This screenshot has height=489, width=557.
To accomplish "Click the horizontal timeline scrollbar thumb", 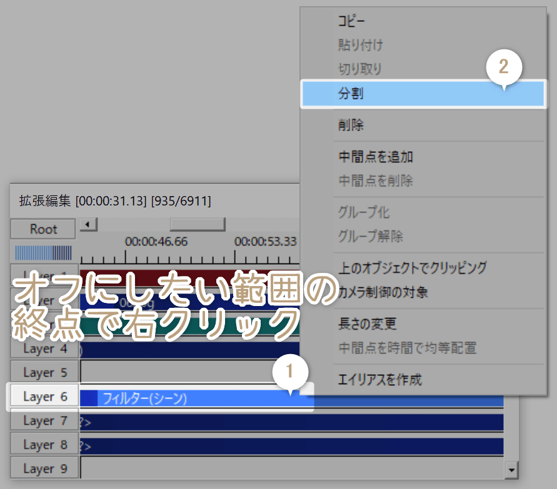I will [x=198, y=224].
